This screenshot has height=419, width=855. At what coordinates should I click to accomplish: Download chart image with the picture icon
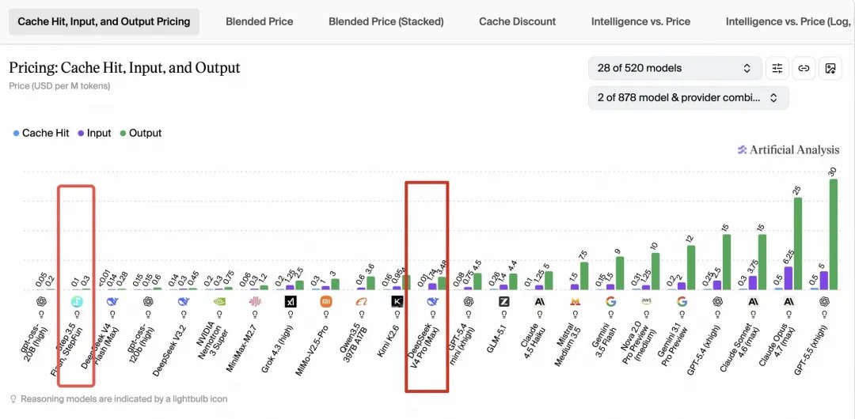tap(830, 68)
